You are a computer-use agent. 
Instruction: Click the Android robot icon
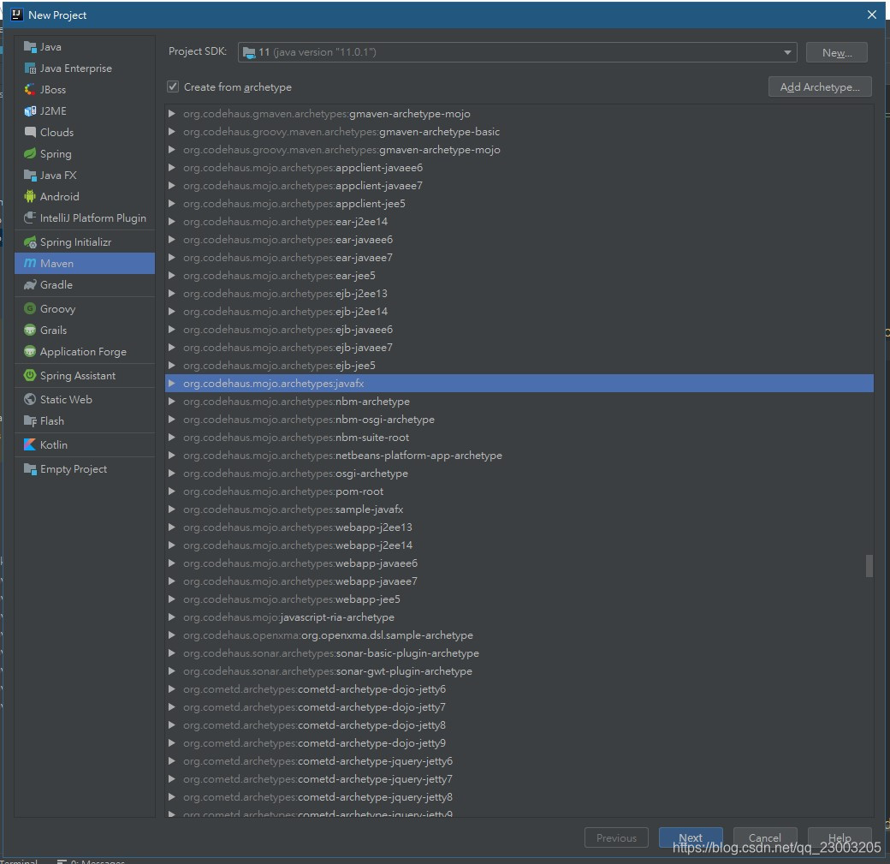pyautogui.click(x=30, y=197)
